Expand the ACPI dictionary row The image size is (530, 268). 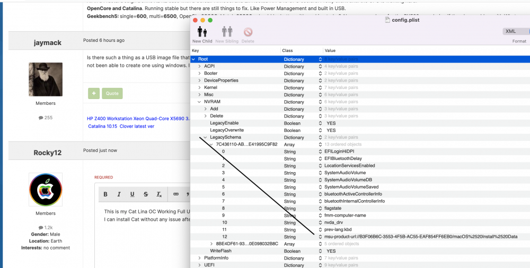pyautogui.click(x=199, y=66)
